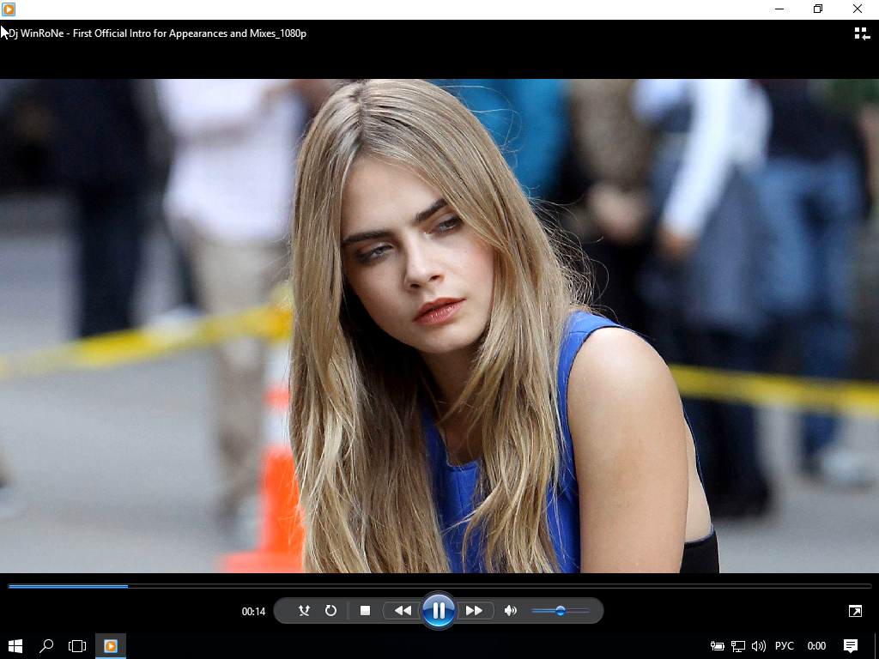Click the video seek progress bar
This screenshot has width=879, height=659.
click(x=439, y=586)
